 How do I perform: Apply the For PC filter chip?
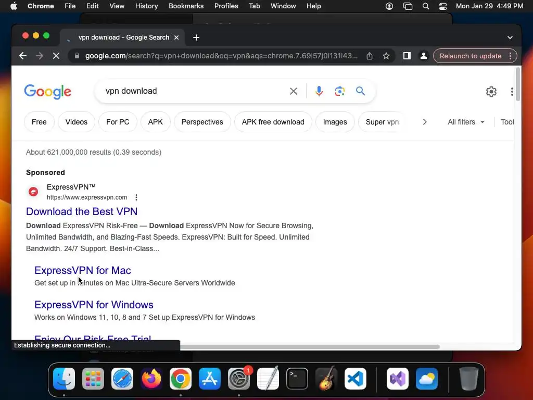tap(118, 122)
